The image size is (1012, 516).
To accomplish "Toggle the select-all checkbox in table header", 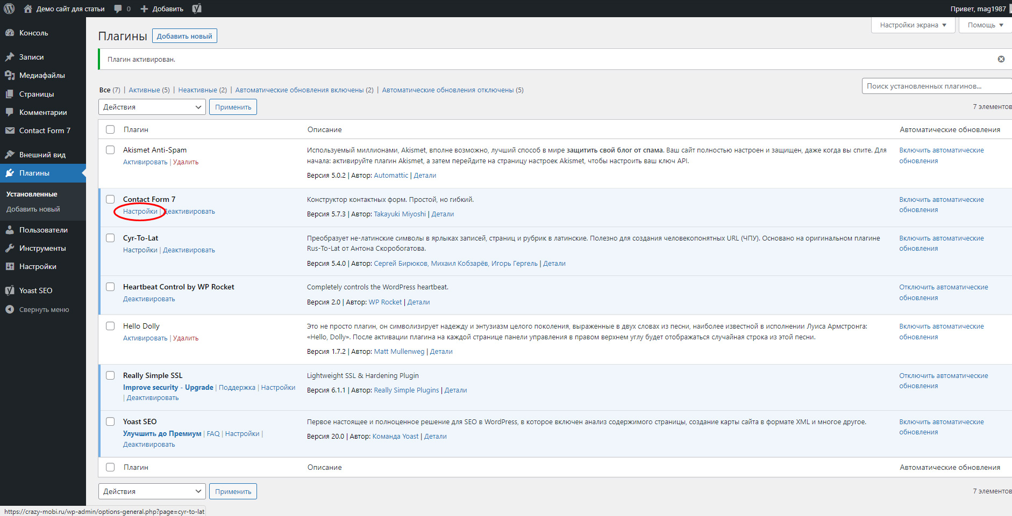I will pos(110,129).
